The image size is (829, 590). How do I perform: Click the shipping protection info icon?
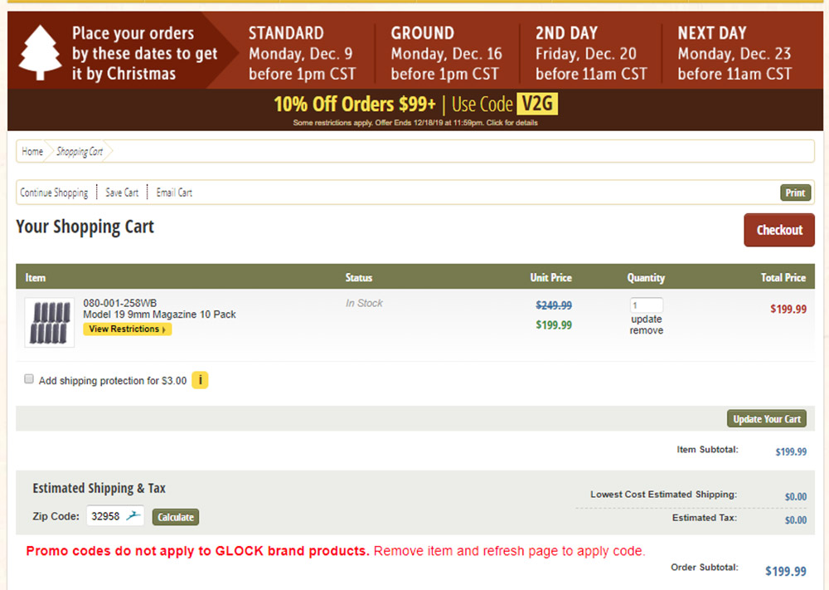(200, 381)
